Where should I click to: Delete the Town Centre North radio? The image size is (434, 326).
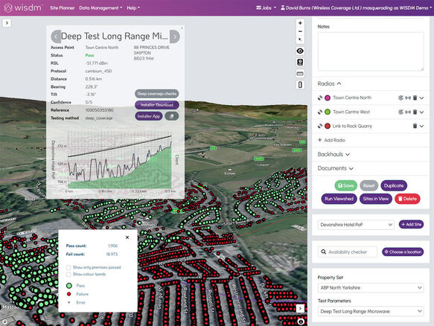[415, 98]
